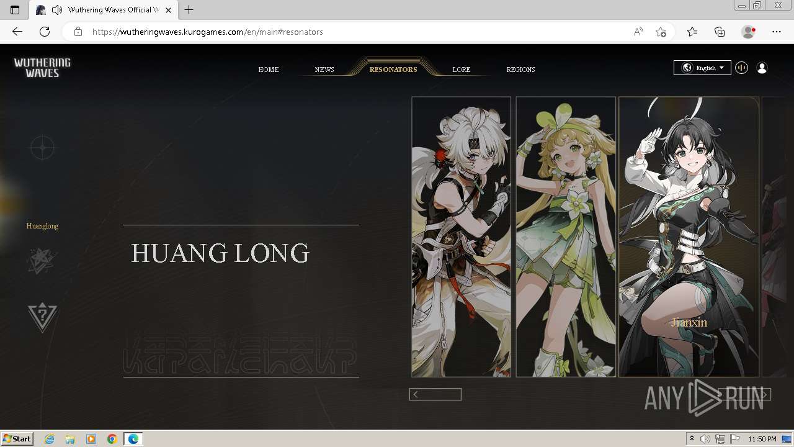
Task: Add this page to favorites star icon
Action: pos(661,32)
